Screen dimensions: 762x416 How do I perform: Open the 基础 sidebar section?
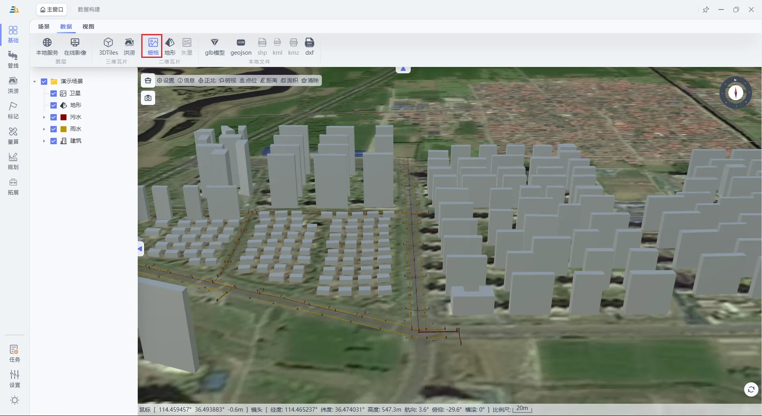click(13, 34)
